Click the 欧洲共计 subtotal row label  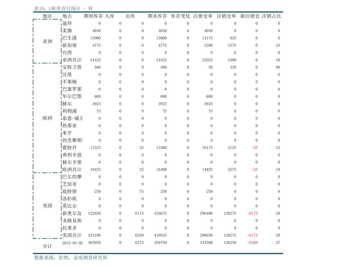pos(72,170)
